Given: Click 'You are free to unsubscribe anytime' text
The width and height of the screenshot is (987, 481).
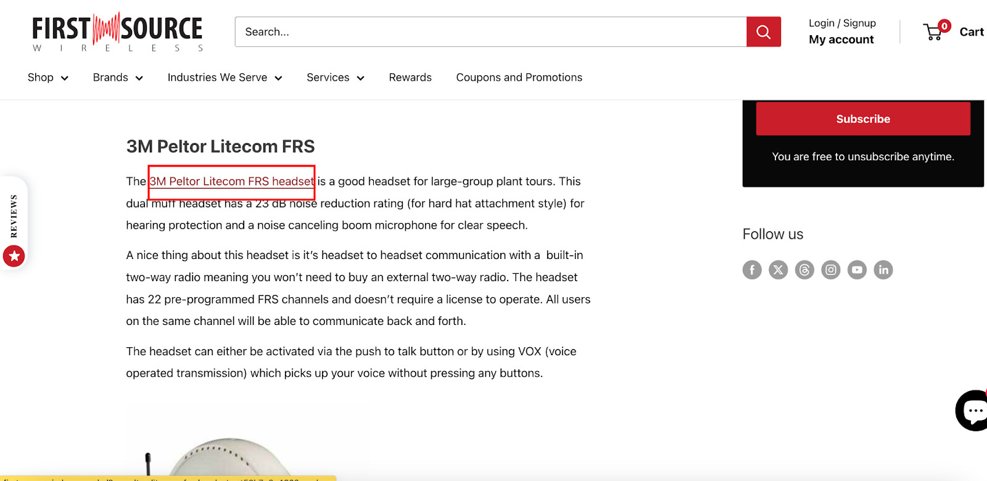Looking at the screenshot, I should pos(863,157).
